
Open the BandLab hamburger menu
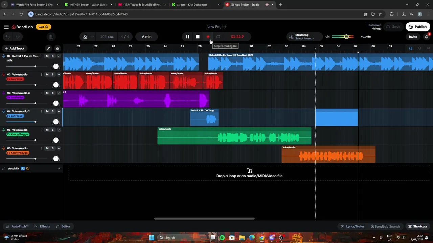pyautogui.click(x=6, y=27)
